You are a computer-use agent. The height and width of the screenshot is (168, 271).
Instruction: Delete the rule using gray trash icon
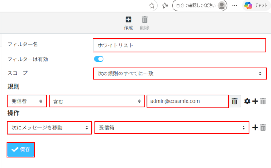tap(263, 101)
